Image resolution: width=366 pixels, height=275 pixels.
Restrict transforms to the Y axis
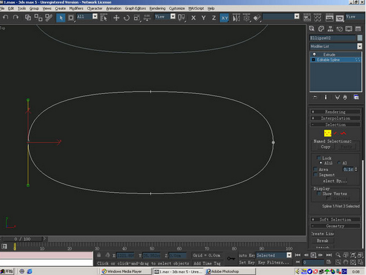coord(204,18)
